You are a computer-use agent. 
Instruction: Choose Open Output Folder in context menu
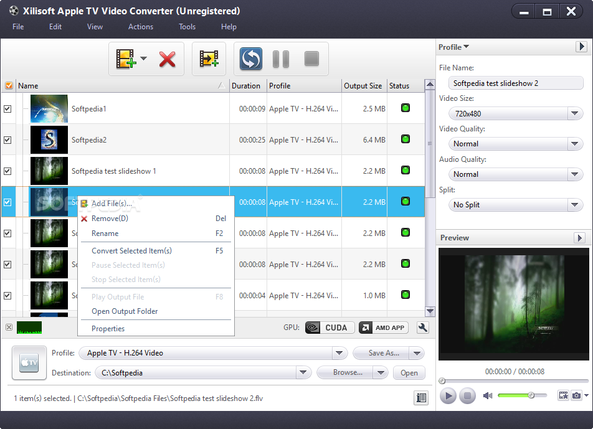click(x=156, y=311)
